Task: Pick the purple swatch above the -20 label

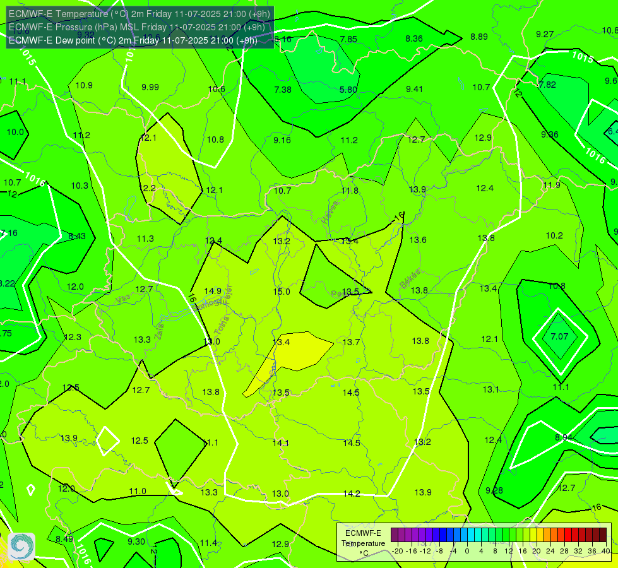Action: (x=395, y=535)
